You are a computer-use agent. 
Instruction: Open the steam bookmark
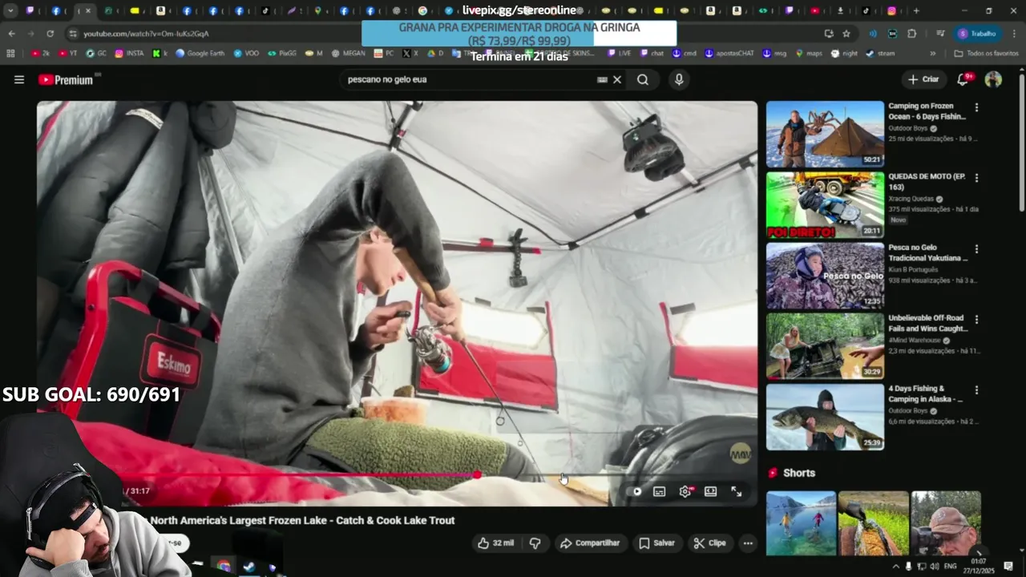pos(880,54)
